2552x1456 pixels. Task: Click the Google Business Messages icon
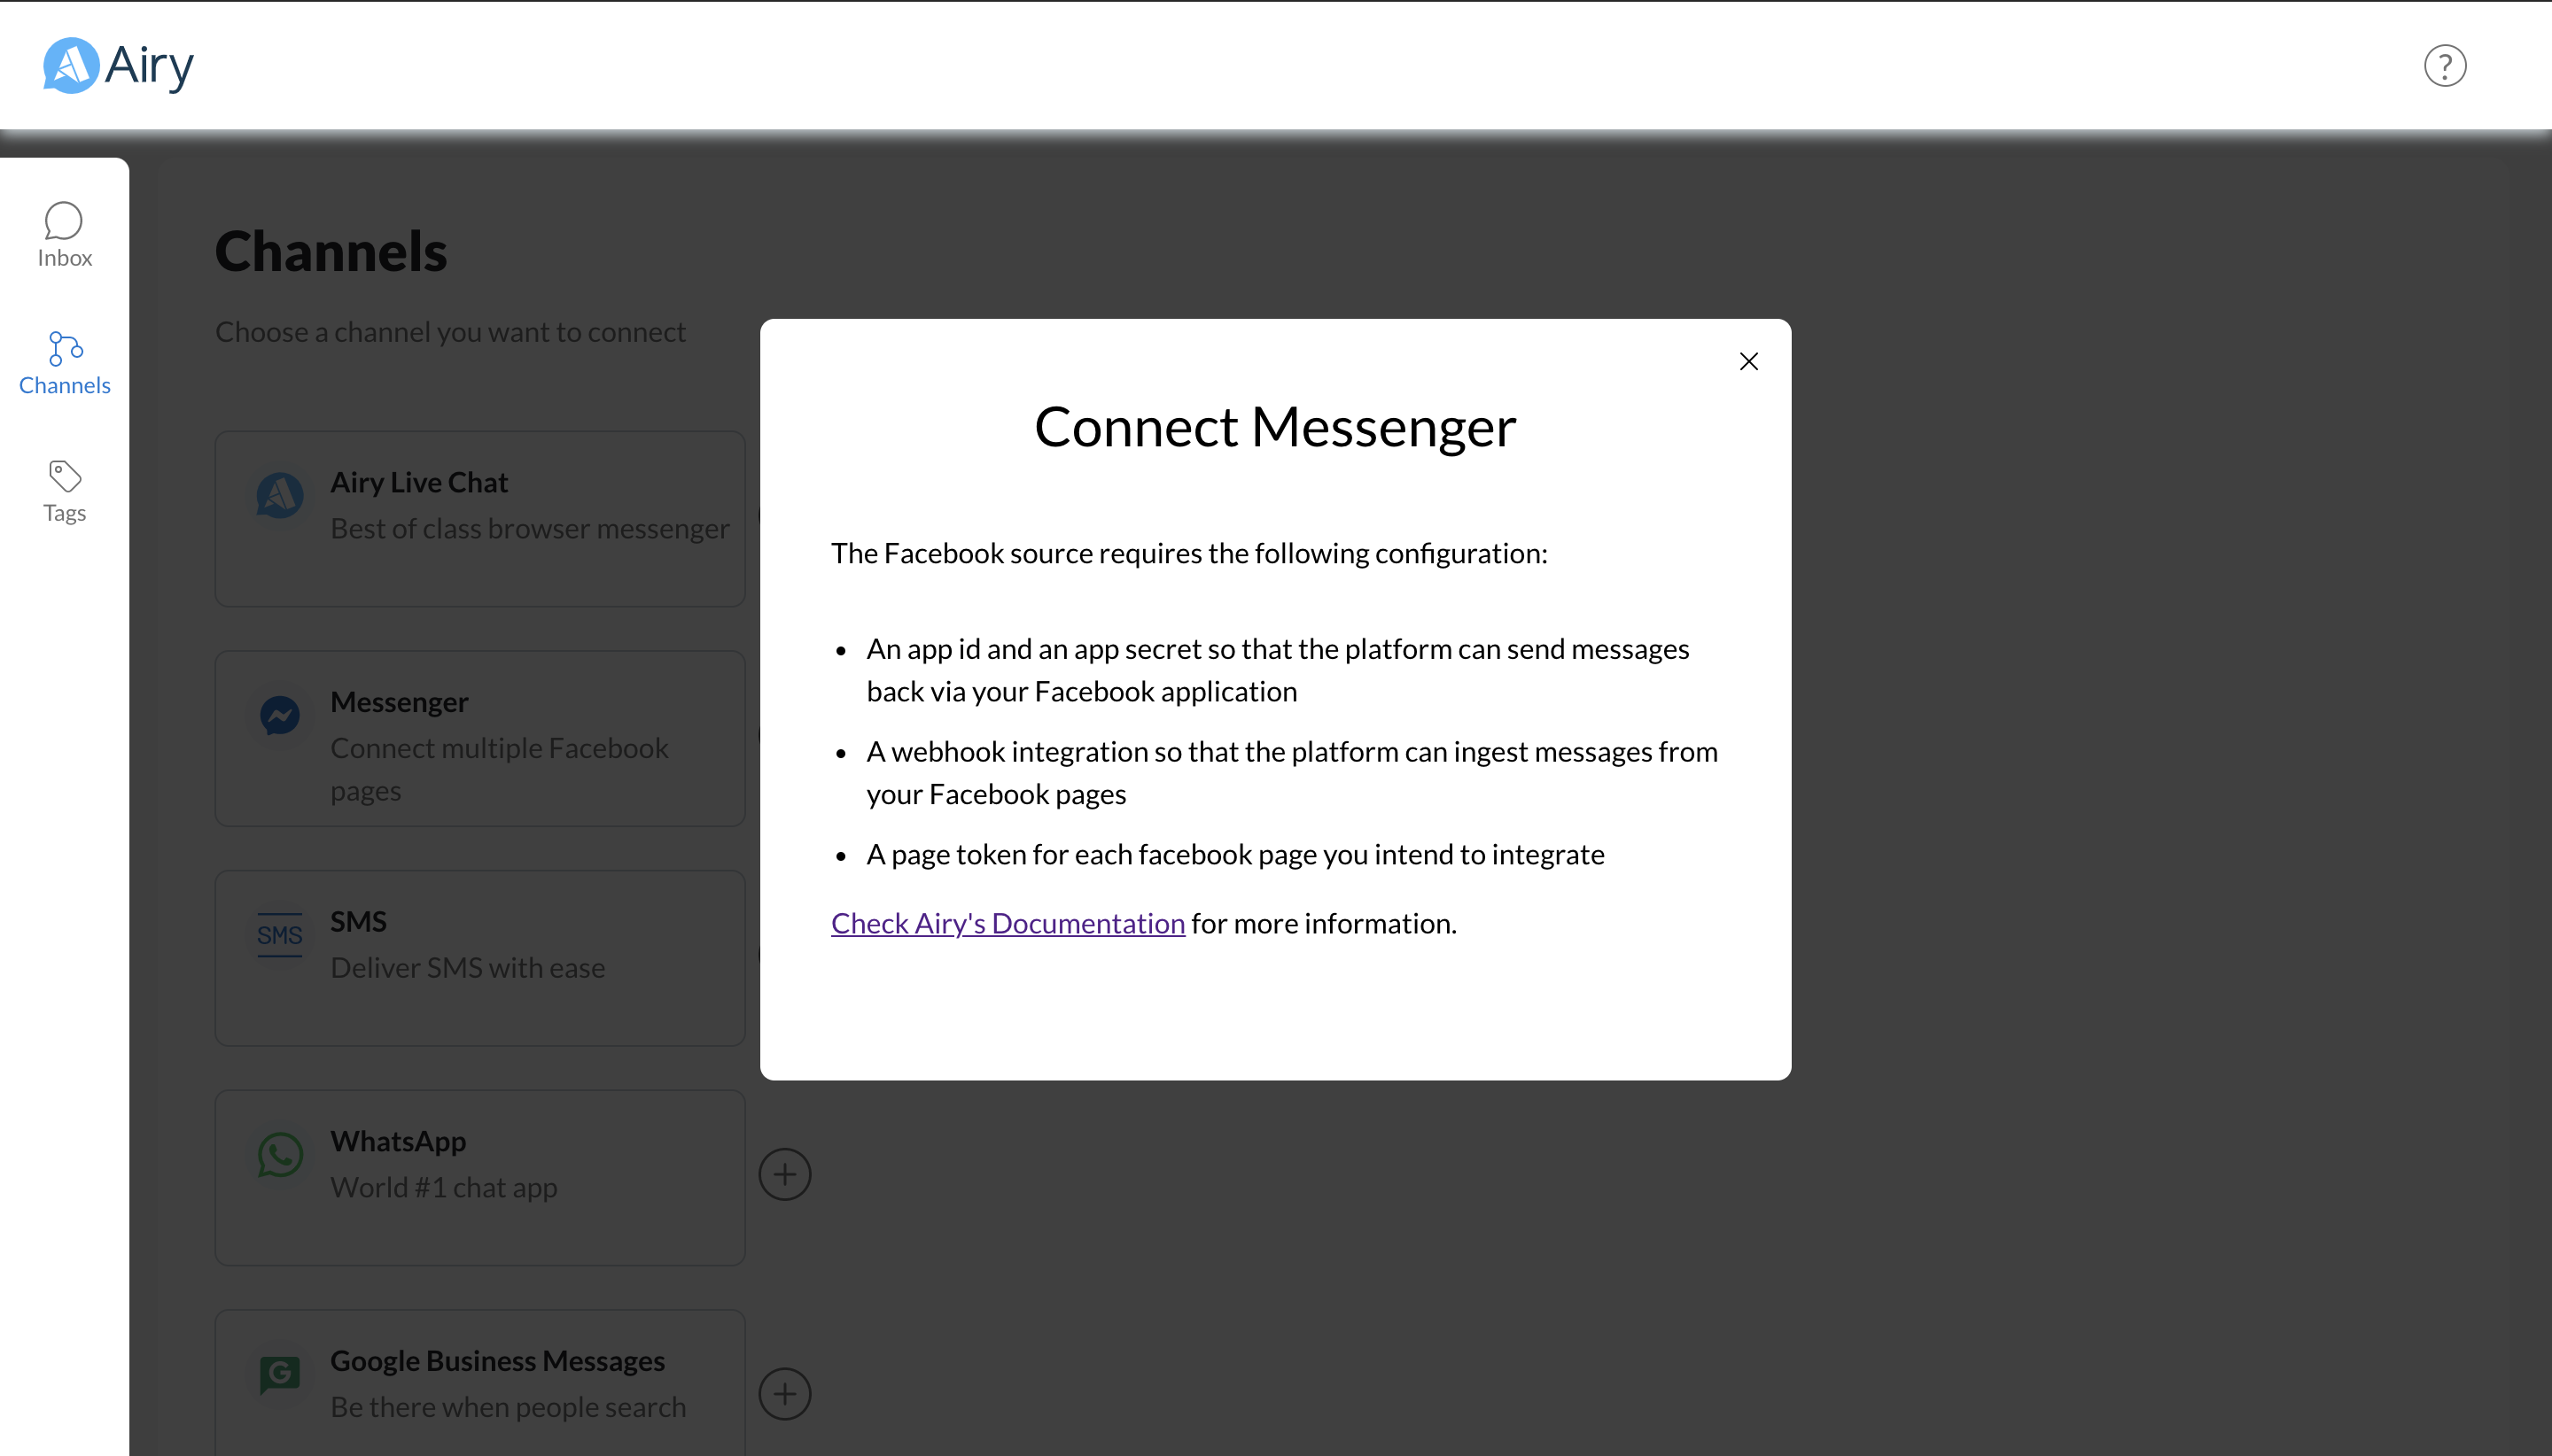click(x=280, y=1374)
